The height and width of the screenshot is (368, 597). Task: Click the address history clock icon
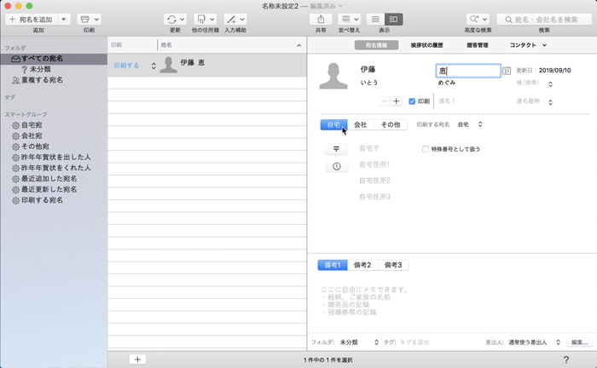coord(336,165)
